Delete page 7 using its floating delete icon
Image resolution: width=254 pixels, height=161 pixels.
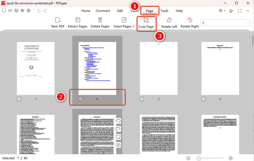tap(118, 137)
